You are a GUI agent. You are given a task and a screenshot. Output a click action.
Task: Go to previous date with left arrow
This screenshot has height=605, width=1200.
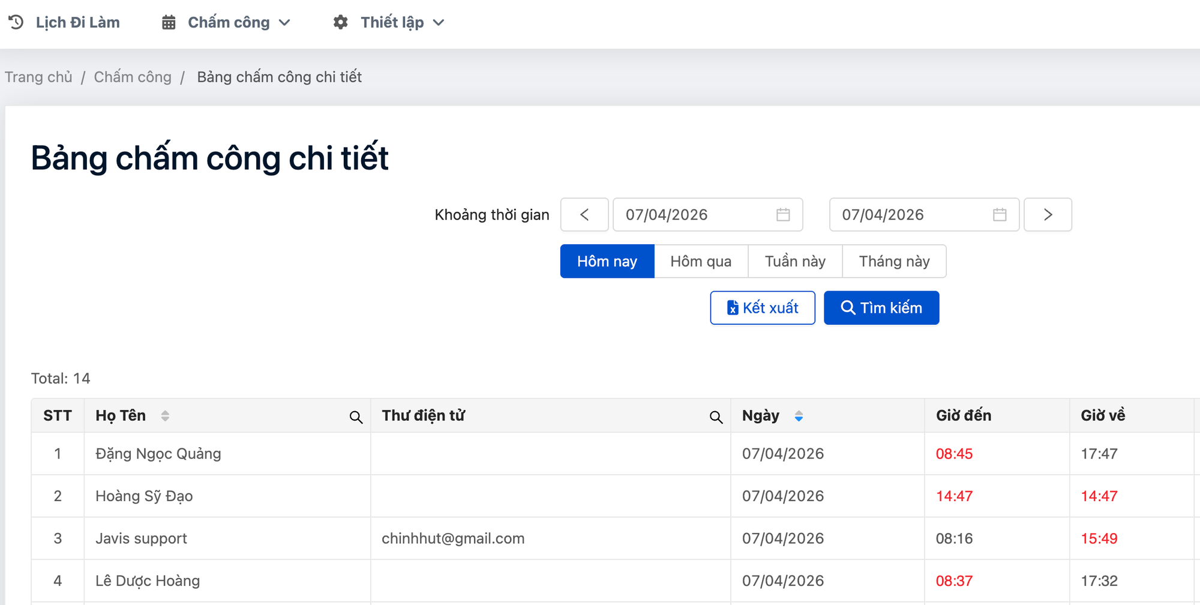(x=584, y=215)
